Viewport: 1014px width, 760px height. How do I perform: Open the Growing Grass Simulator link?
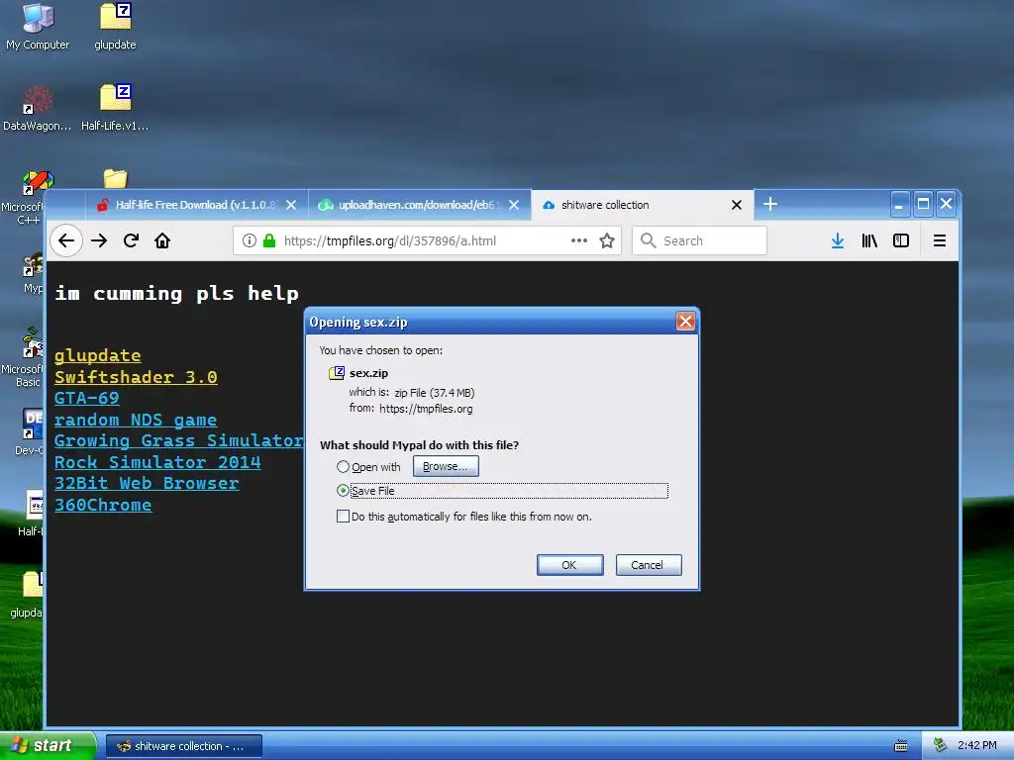point(179,440)
